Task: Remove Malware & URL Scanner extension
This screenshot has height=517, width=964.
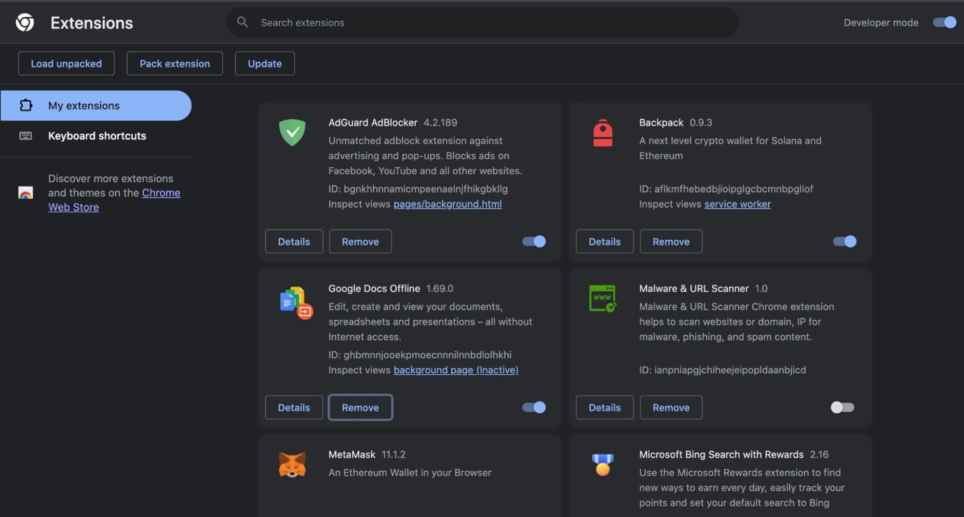Action: (x=671, y=407)
